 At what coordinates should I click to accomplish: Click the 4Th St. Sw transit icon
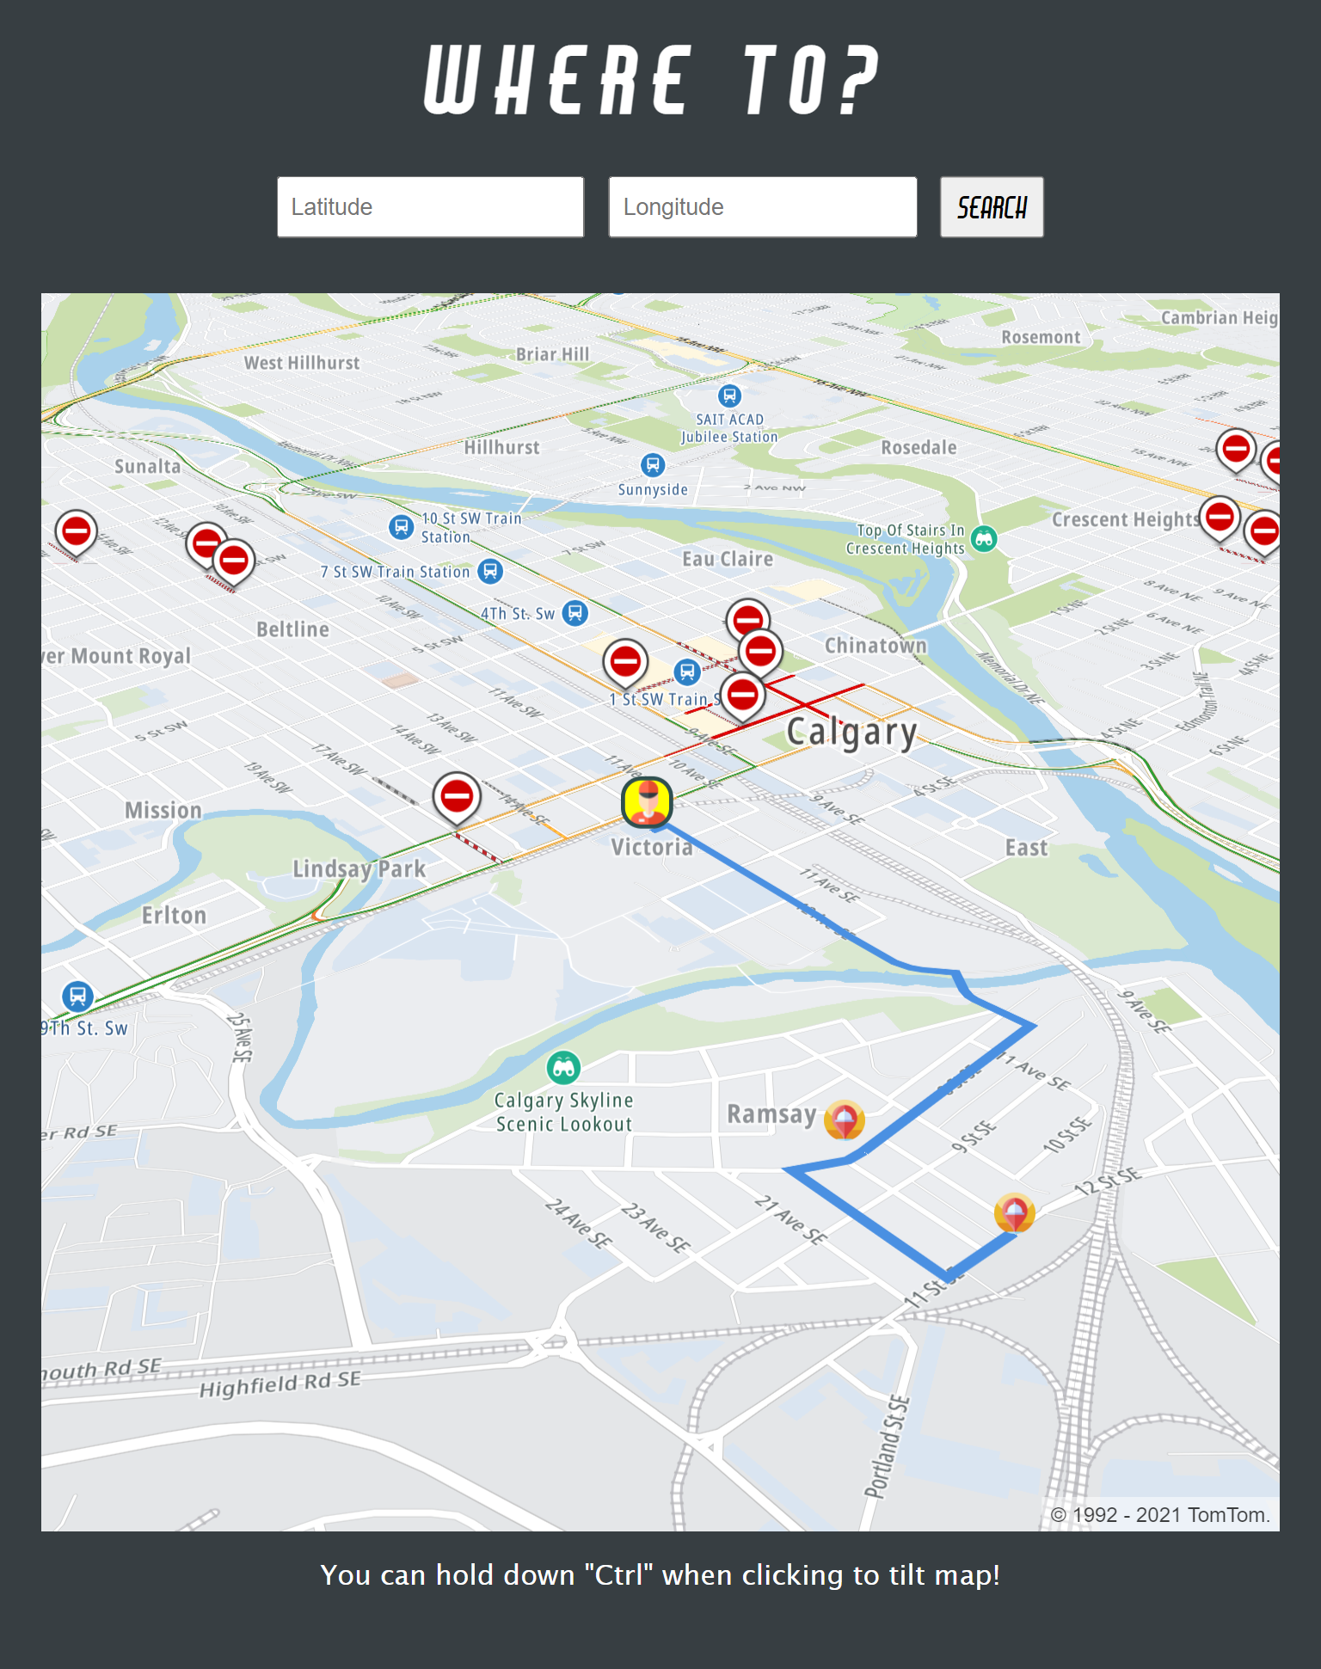pos(575,612)
